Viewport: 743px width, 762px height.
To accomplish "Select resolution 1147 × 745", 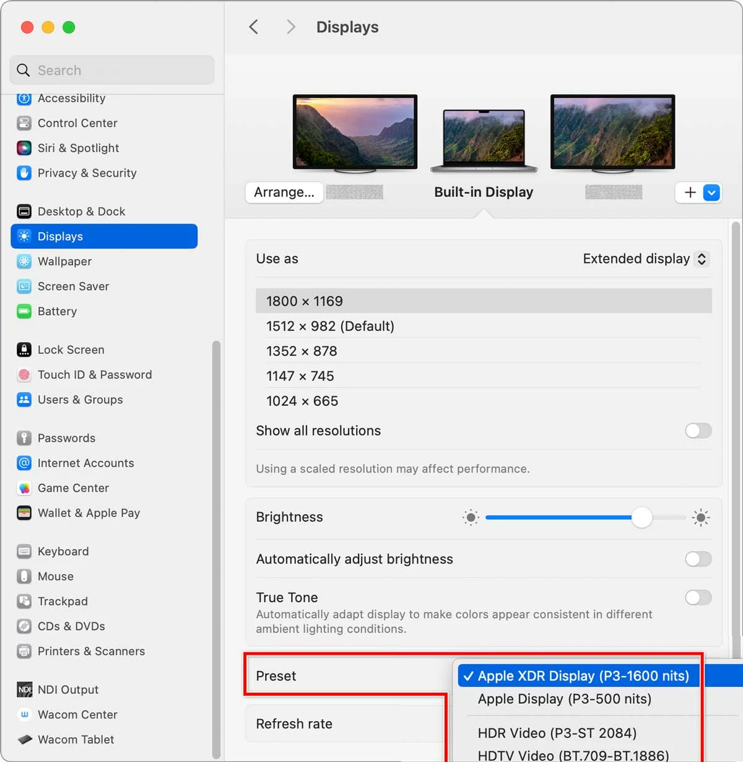I will pos(484,376).
